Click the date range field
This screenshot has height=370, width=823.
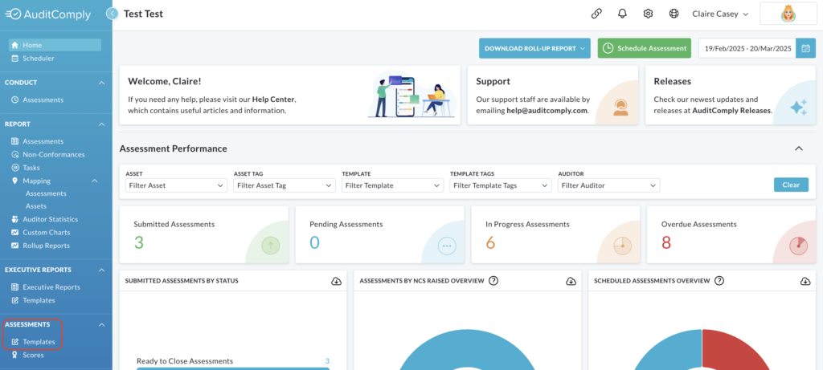click(747, 48)
